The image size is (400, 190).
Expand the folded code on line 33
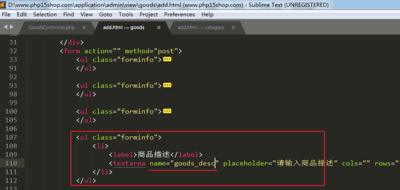[x=167, y=60]
